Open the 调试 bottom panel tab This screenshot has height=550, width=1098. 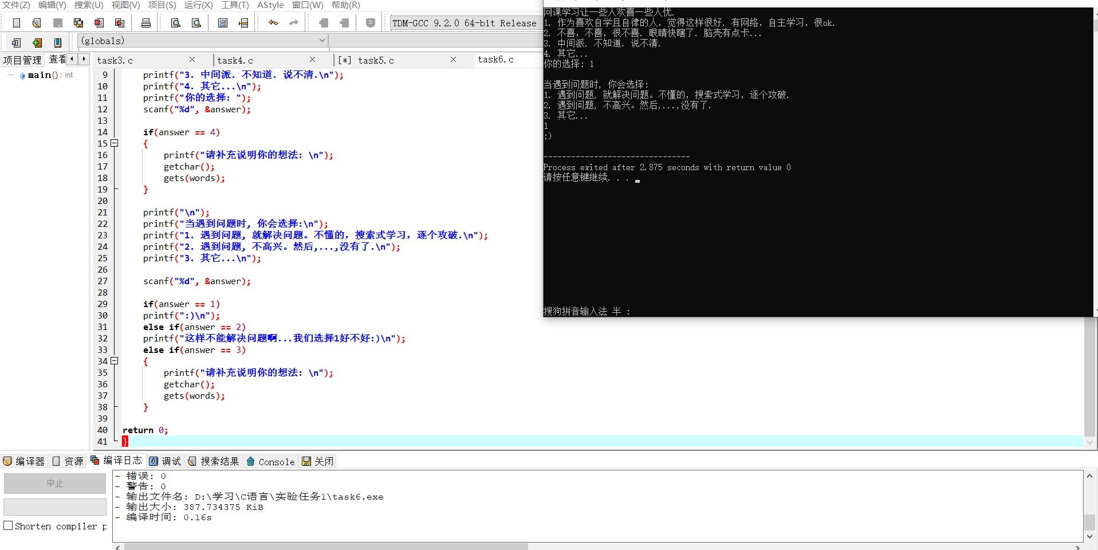[166, 461]
